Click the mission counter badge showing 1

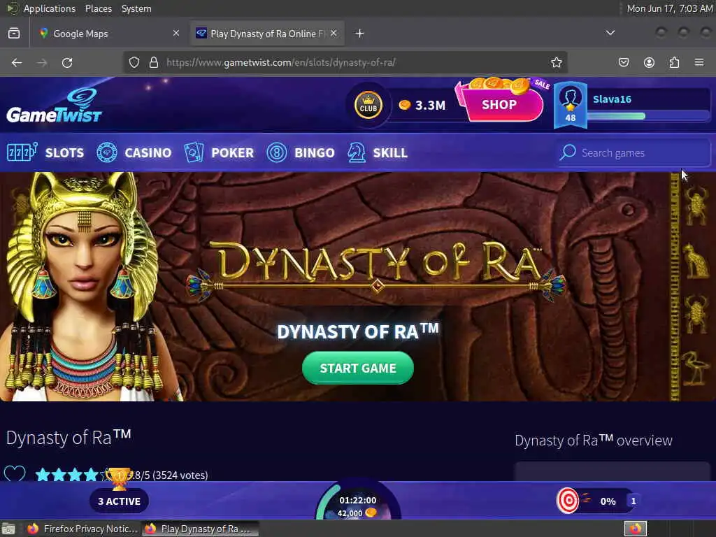[x=633, y=501]
